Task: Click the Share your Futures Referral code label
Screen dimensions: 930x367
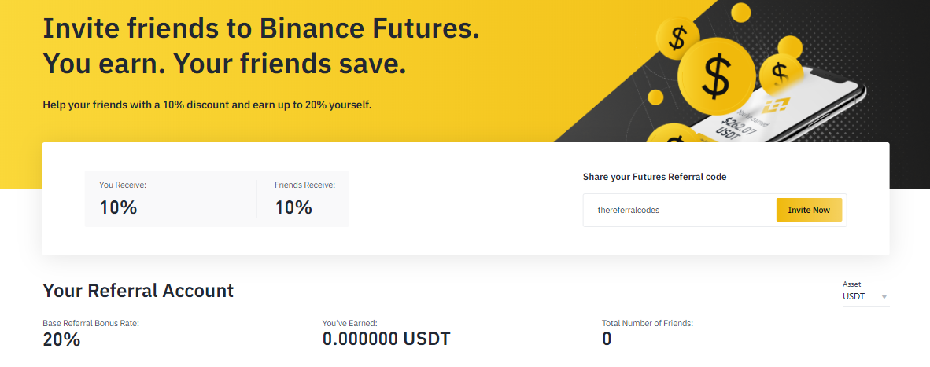Action: (655, 177)
